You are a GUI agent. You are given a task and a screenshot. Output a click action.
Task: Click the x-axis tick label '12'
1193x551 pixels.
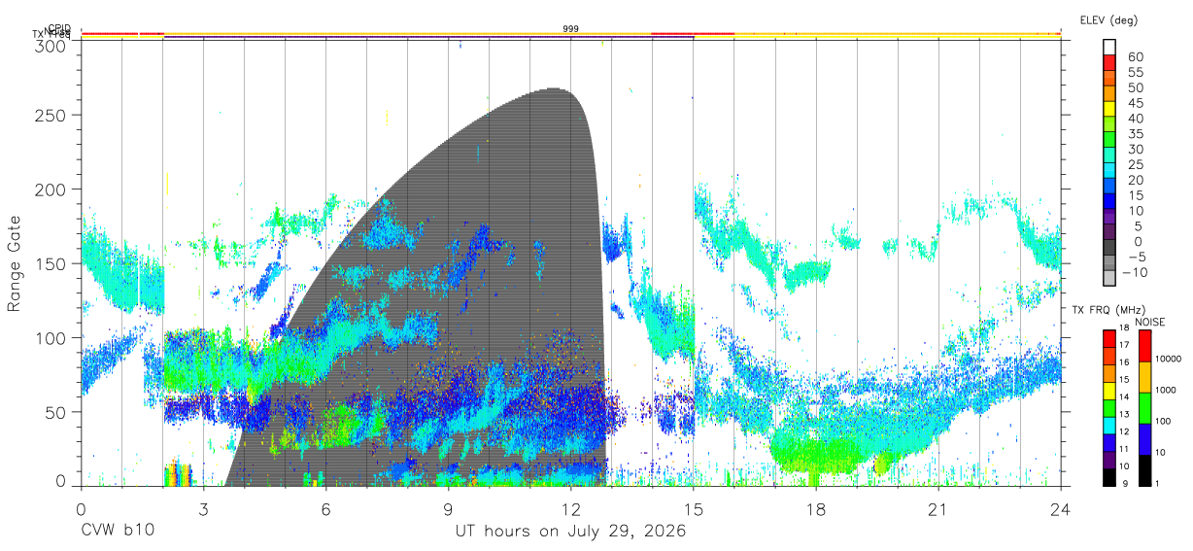[x=570, y=509]
